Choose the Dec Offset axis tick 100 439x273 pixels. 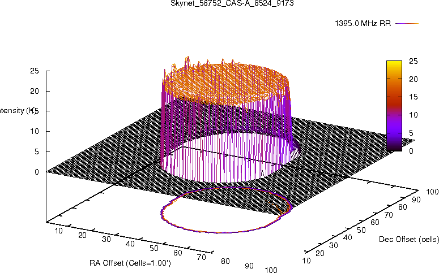click(432, 192)
